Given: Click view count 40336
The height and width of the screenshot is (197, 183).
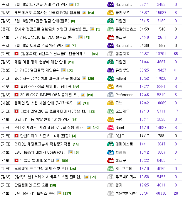Looking at the screenshot, I should point(161,193).
